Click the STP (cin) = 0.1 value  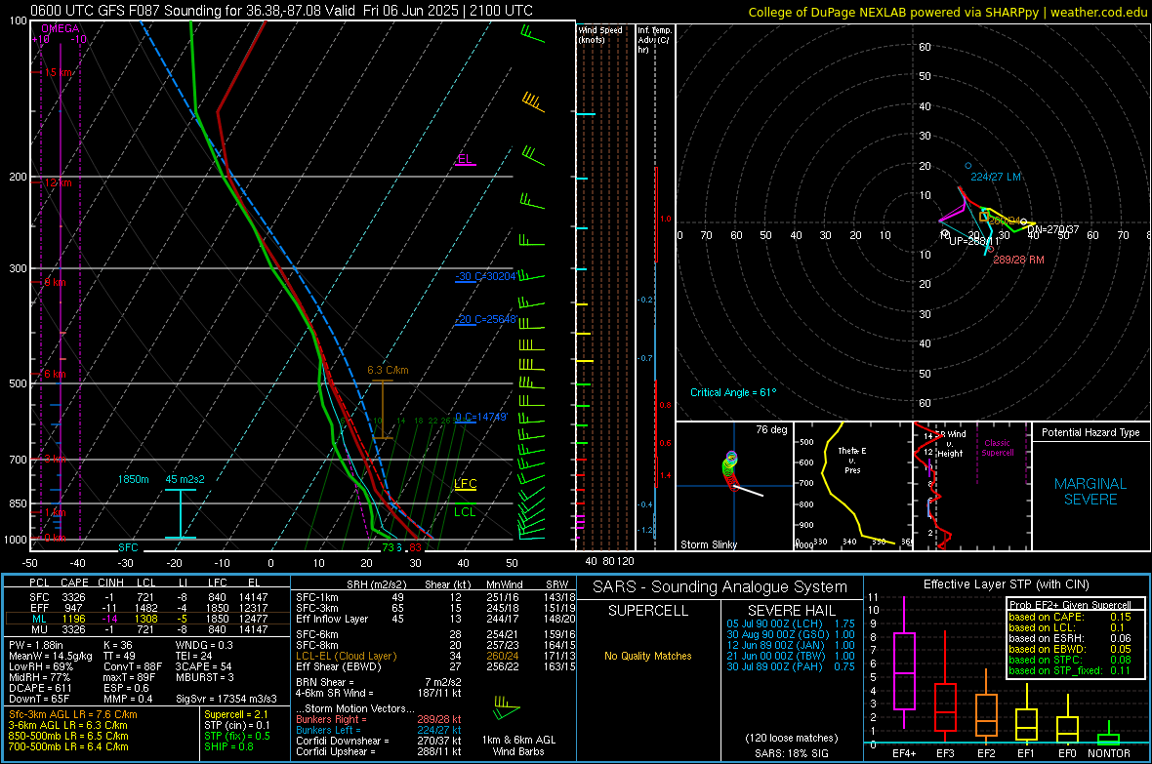tap(237, 725)
